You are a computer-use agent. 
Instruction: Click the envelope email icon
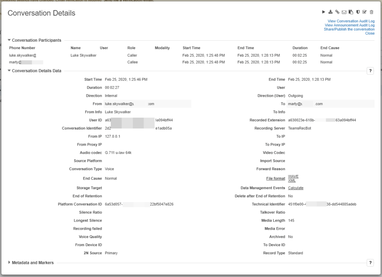(x=344, y=12)
